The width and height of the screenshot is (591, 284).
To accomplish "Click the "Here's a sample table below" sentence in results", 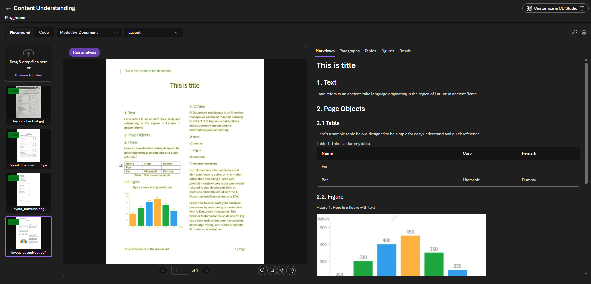I will click(x=399, y=134).
